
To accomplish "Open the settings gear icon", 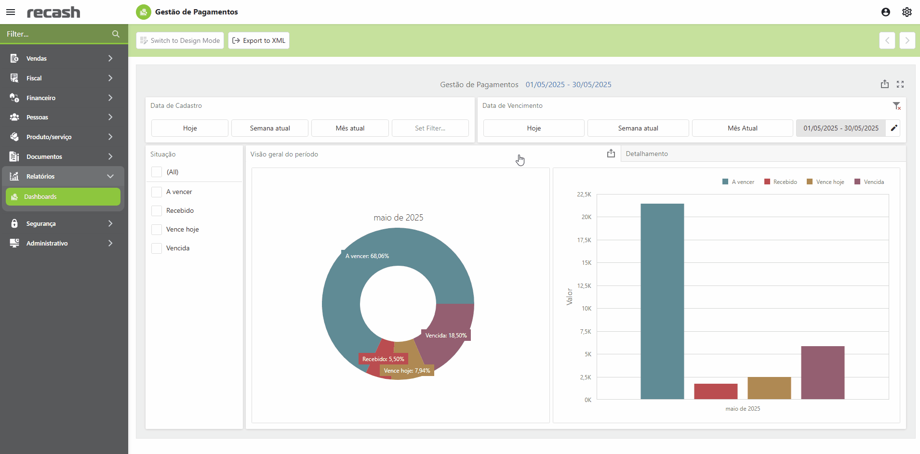I will click(x=907, y=12).
